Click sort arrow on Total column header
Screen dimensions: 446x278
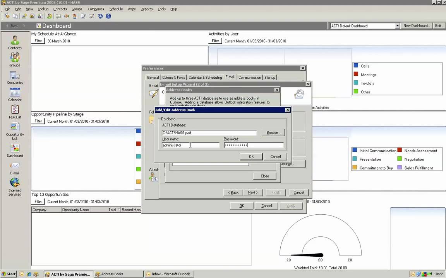coord(118,210)
